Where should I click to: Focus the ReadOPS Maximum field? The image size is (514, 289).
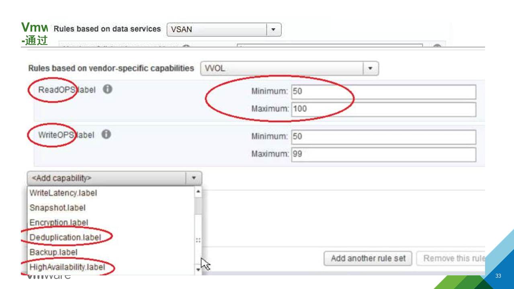click(383, 109)
